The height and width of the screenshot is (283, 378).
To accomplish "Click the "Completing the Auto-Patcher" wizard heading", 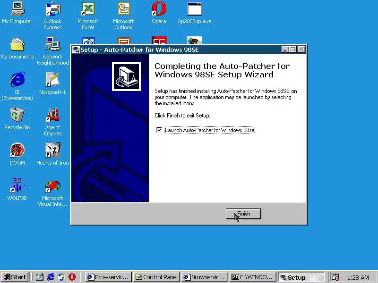I will pos(222,70).
